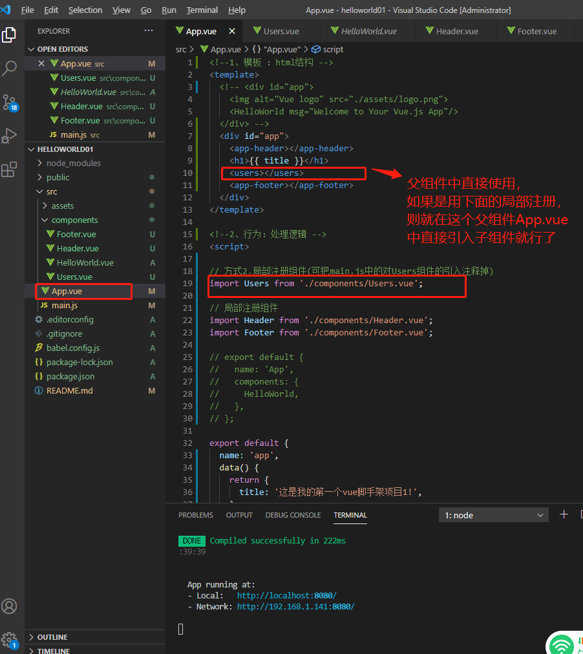583x654 pixels.
Task: Add a new terminal with plus icon
Action: click(564, 514)
